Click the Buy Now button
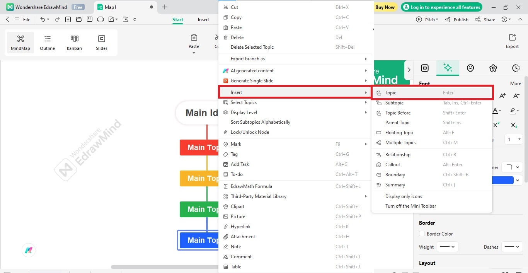 tap(385, 7)
